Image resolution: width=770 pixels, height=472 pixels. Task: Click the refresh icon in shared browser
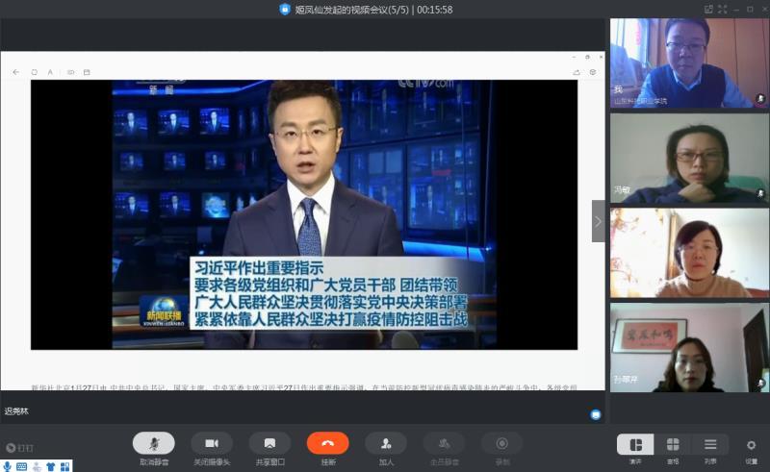click(x=34, y=72)
